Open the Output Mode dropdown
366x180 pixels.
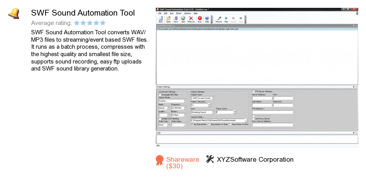[x=172, y=101]
